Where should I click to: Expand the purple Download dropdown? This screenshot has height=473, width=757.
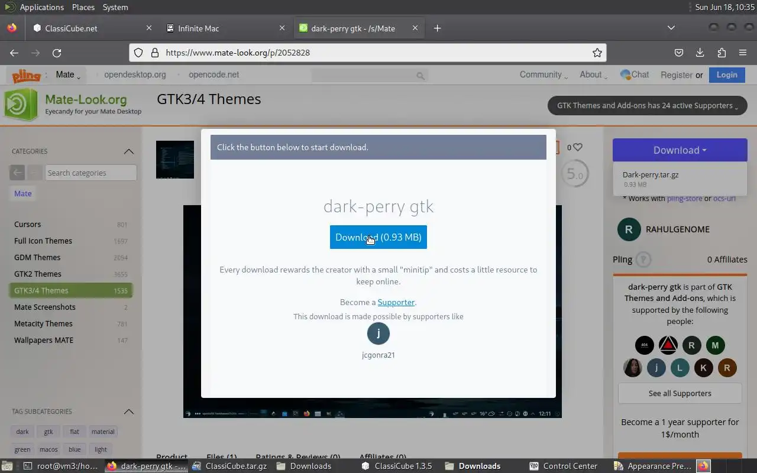680,150
